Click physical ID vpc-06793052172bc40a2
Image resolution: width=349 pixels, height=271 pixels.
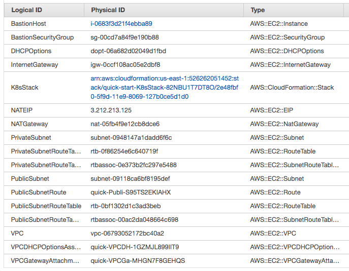[128, 234]
